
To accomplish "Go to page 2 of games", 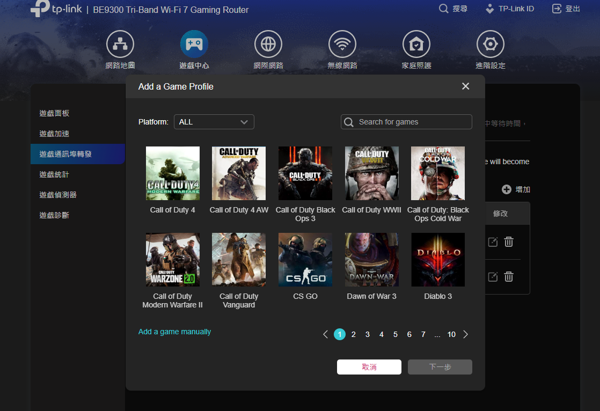I will [354, 334].
